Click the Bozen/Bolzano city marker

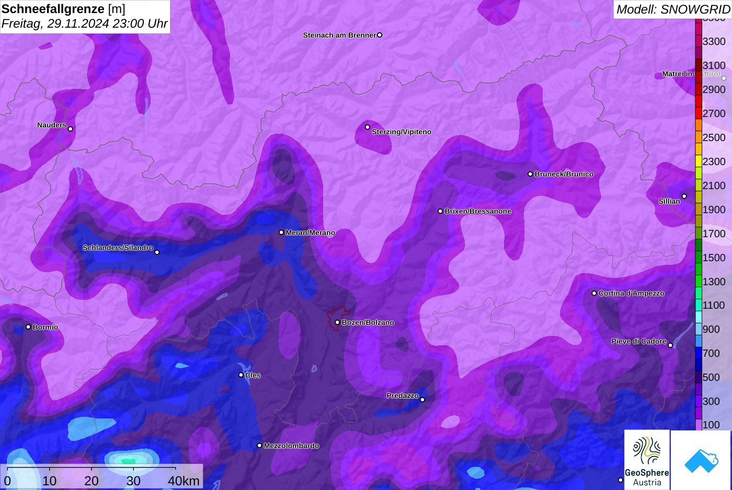[337, 322]
